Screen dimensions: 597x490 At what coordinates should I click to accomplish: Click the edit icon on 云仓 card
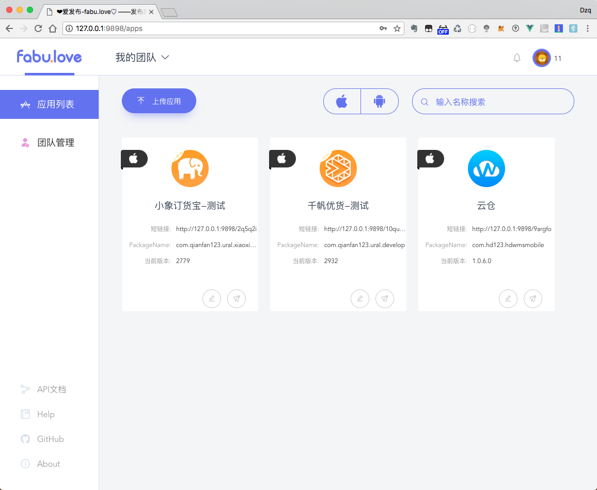pyautogui.click(x=508, y=298)
